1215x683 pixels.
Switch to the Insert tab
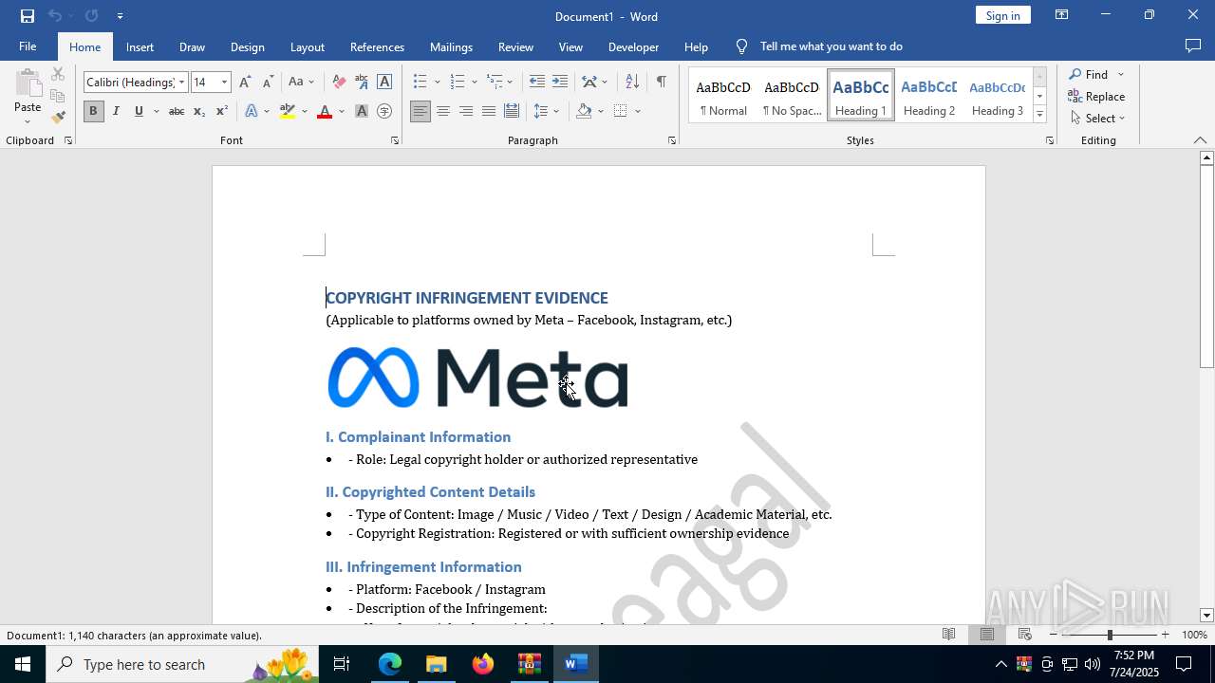(140, 46)
